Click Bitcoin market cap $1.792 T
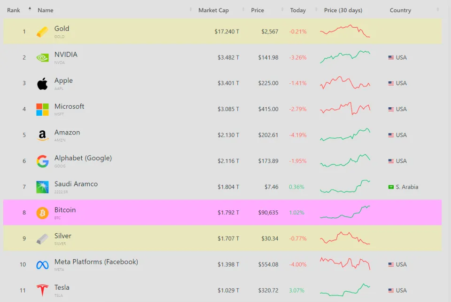The width and height of the screenshot is (451, 302). pos(228,213)
